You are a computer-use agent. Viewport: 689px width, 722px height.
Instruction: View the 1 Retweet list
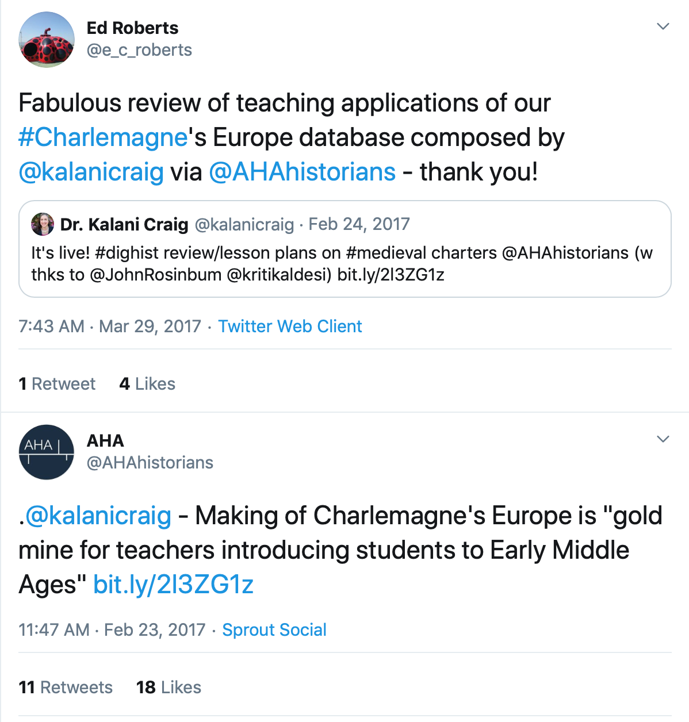pos(57,384)
